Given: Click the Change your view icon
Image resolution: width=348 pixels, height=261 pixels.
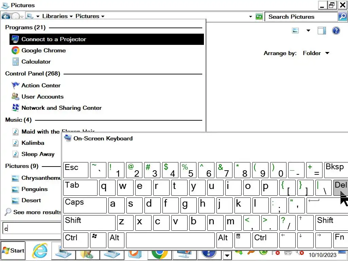Looking at the screenshot, I should (x=295, y=31).
